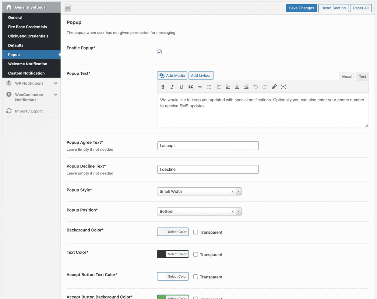
Task: Click the Save Changes button
Action: [301, 8]
